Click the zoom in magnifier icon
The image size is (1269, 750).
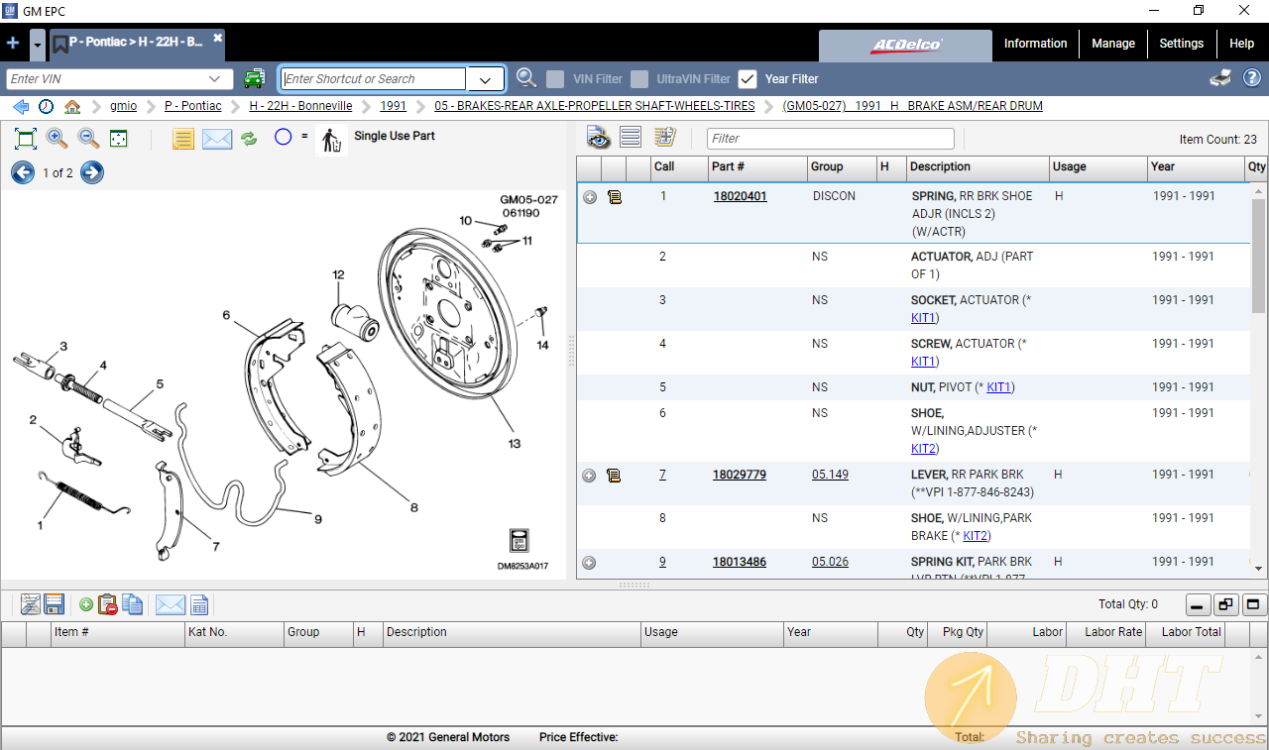[58, 139]
